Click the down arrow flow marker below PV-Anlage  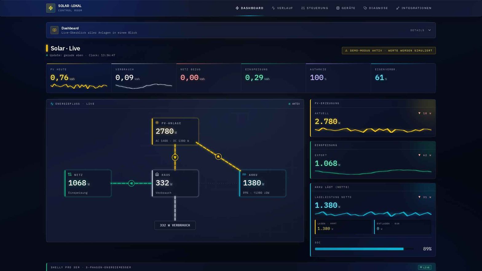click(x=175, y=157)
